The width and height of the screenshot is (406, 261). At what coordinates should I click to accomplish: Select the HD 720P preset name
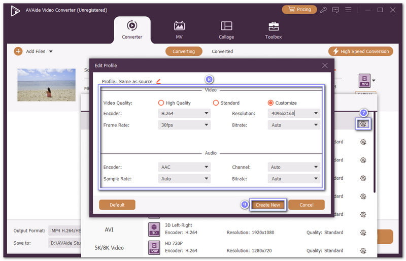(174, 243)
